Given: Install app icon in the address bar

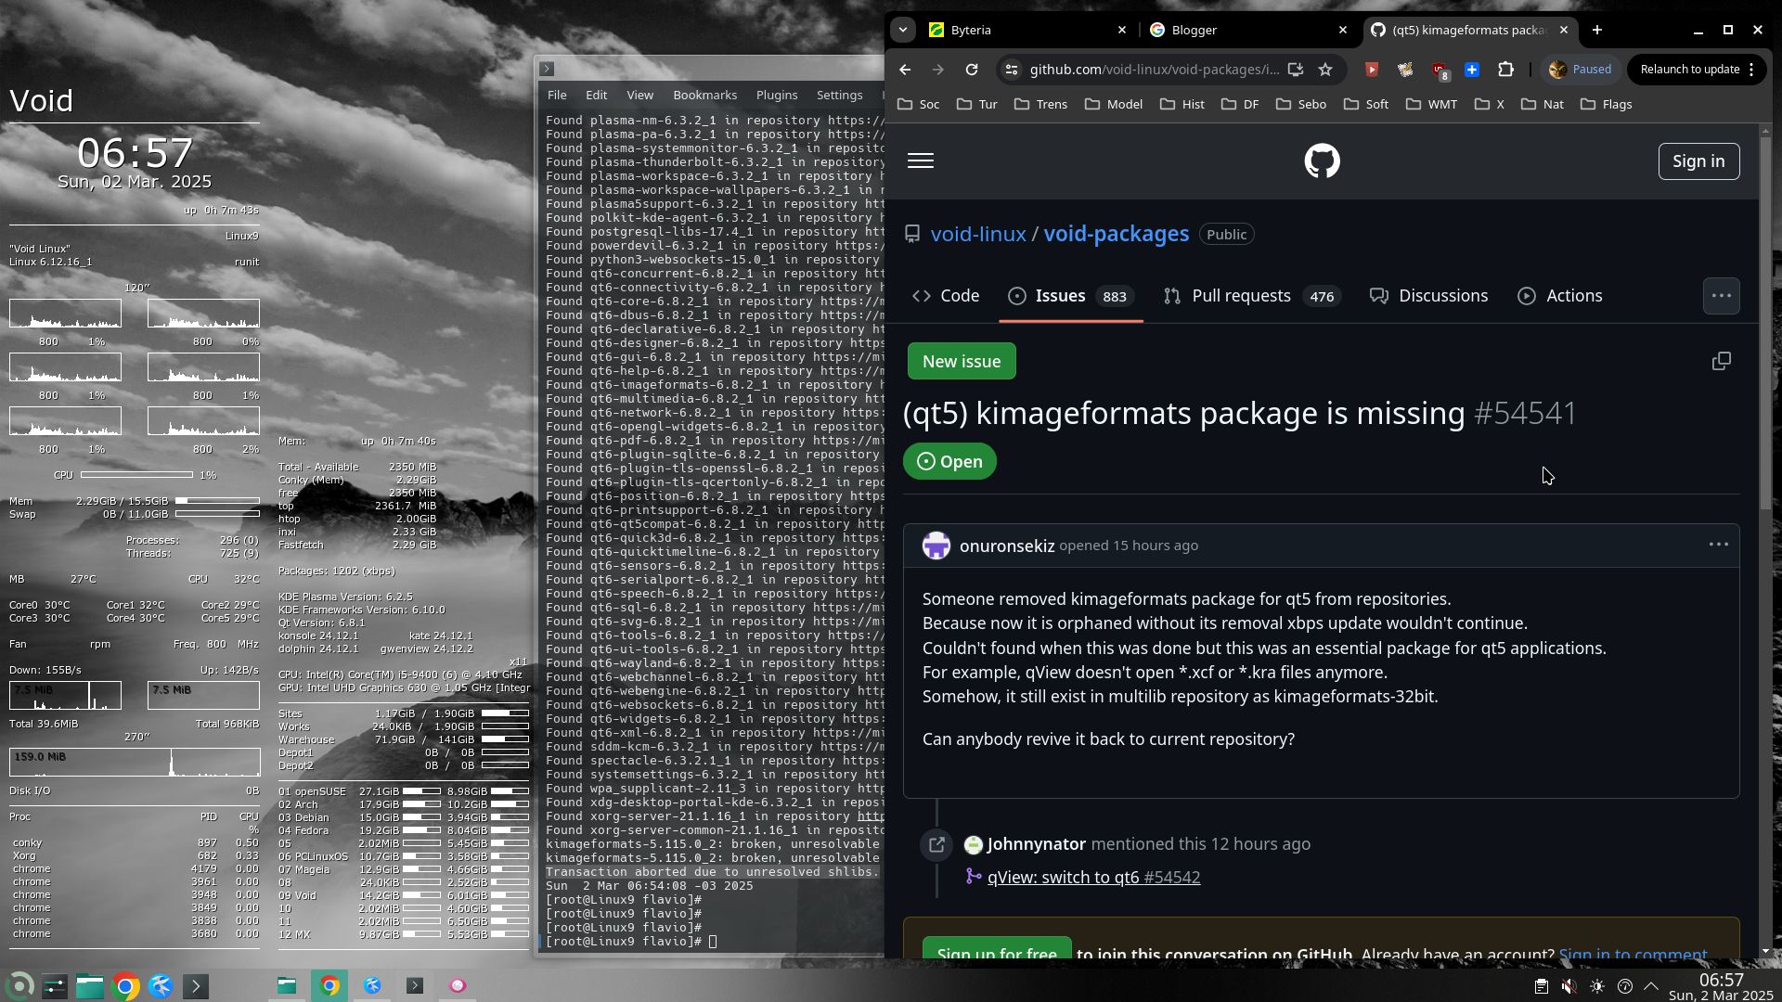Looking at the screenshot, I should tap(1296, 70).
